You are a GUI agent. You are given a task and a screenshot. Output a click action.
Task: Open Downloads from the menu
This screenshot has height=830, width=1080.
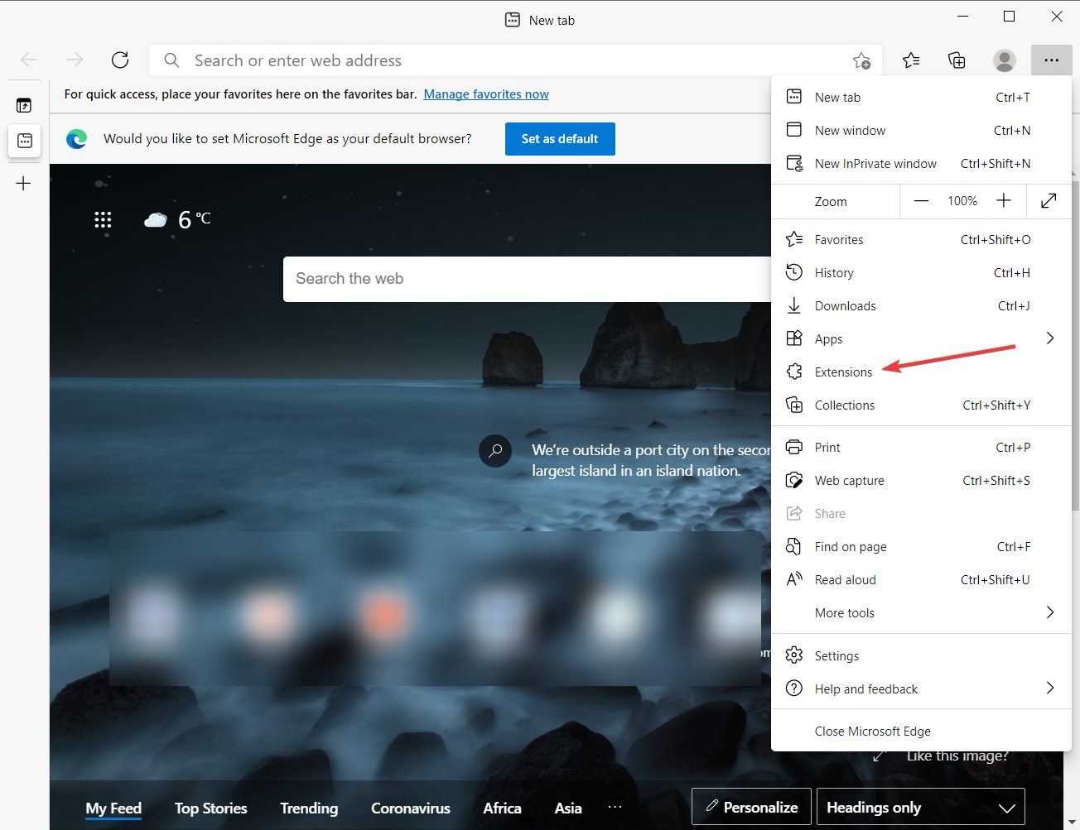click(921, 305)
